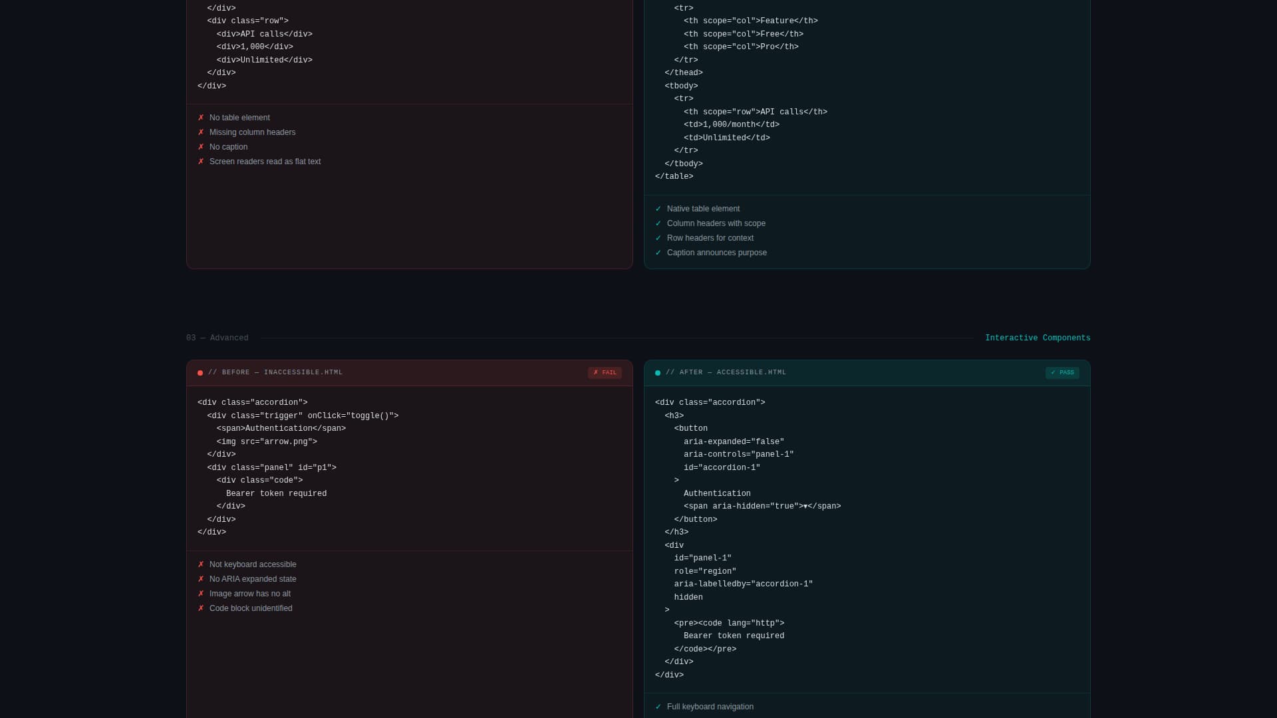Click the green PASS badge
The height and width of the screenshot is (718, 1277).
click(1062, 373)
